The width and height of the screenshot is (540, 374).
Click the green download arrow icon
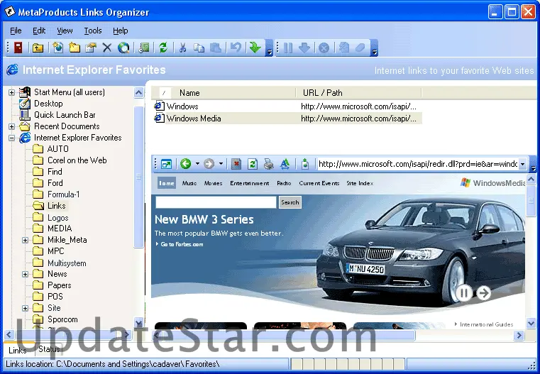[255, 48]
